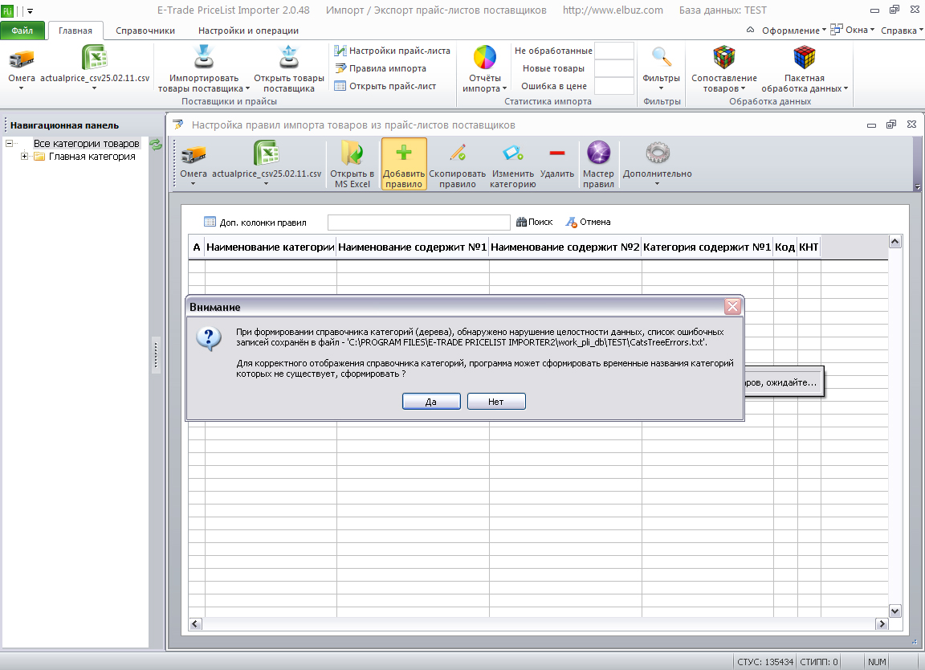Click grid horizontal scrollbar right arrow
This screenshot has height=670, width=925.
point(882,624)
